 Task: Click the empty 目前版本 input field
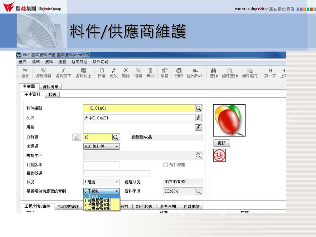pyautogui.click(x=102, y=165)
